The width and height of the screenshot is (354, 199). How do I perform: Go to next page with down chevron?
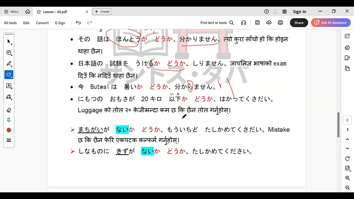[x=348, y=148]
